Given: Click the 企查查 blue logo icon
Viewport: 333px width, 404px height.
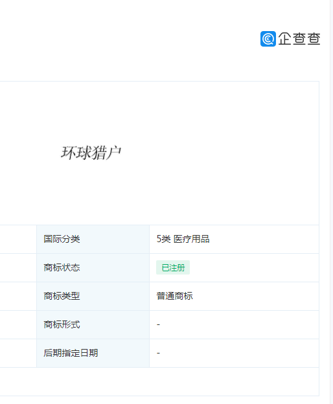Looking at the screenshot, I should coord(268,39).
